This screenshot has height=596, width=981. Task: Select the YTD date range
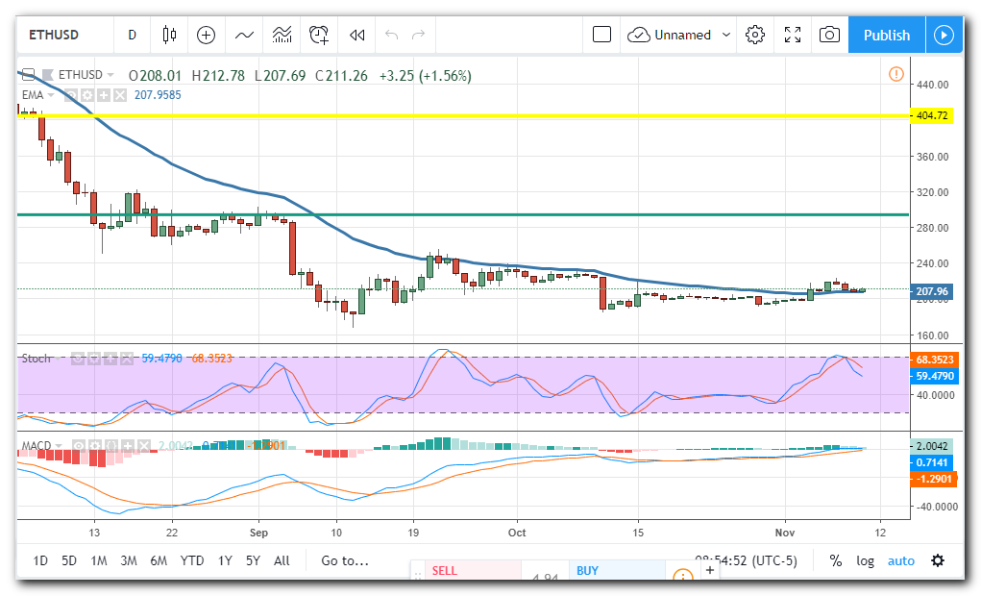click(x=192, y=560)
